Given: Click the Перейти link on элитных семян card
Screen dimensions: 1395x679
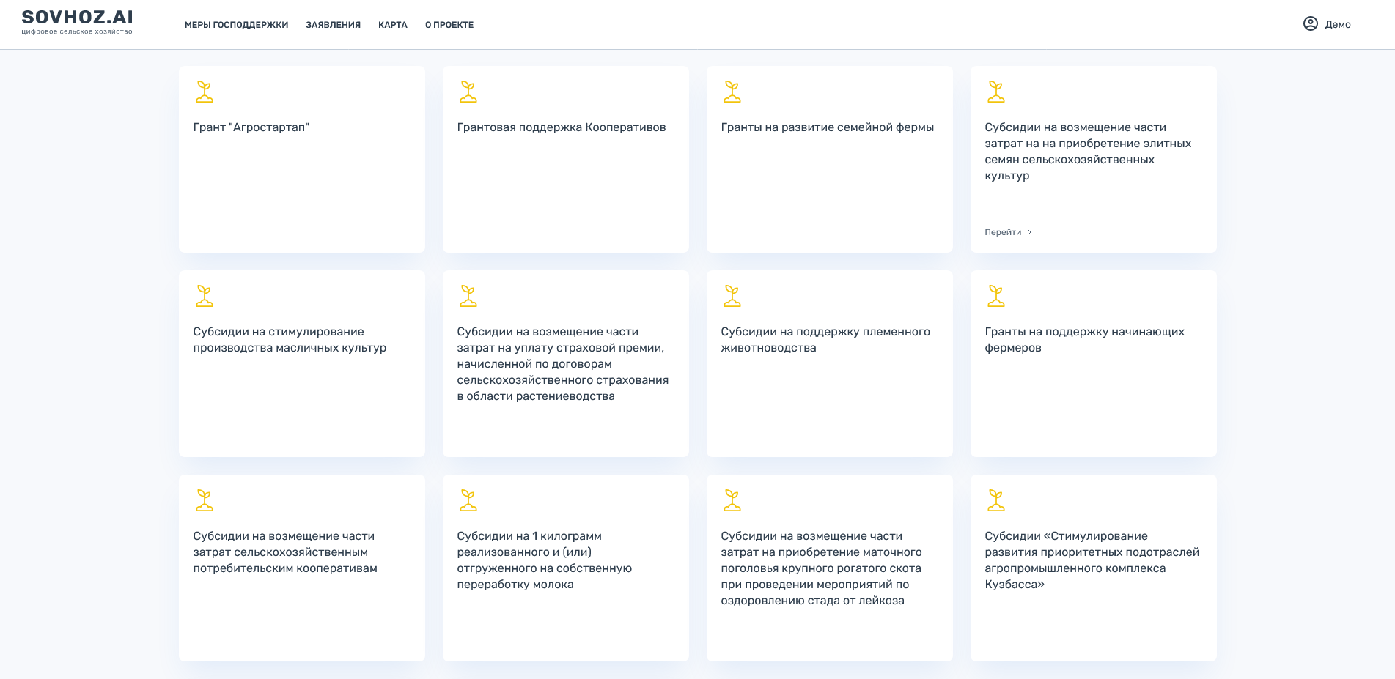Looking at the screenshot, I should [1003, 232].
